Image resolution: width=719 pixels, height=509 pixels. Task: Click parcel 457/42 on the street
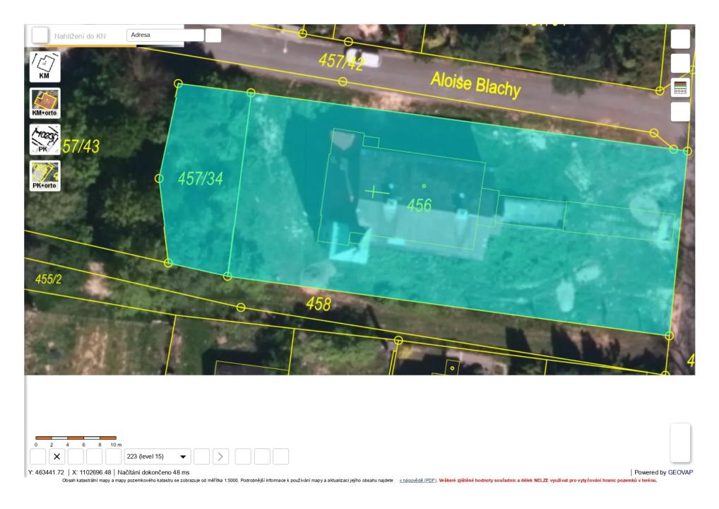tap(341, 62)
